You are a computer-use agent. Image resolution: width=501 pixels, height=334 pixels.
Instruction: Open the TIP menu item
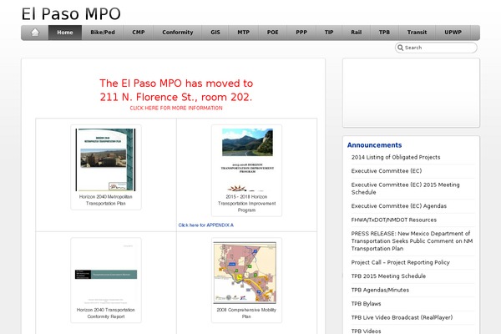click(x=329, y=33)
